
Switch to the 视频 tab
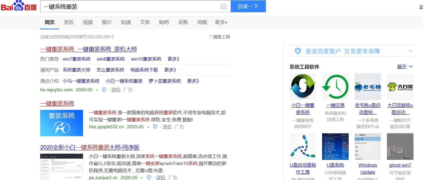88,22
